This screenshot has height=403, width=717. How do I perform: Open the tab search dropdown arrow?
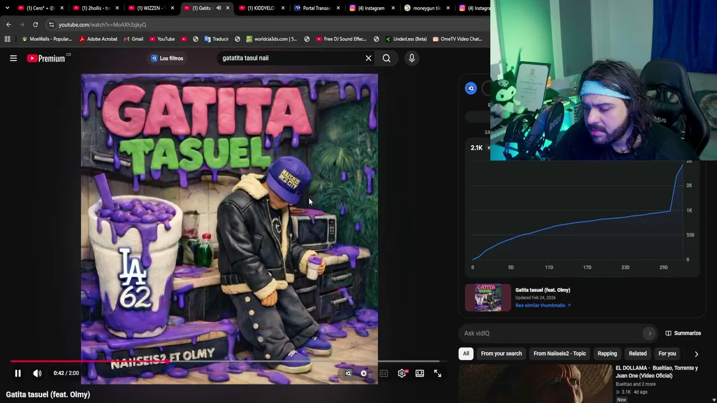click(x=7, y=8)
